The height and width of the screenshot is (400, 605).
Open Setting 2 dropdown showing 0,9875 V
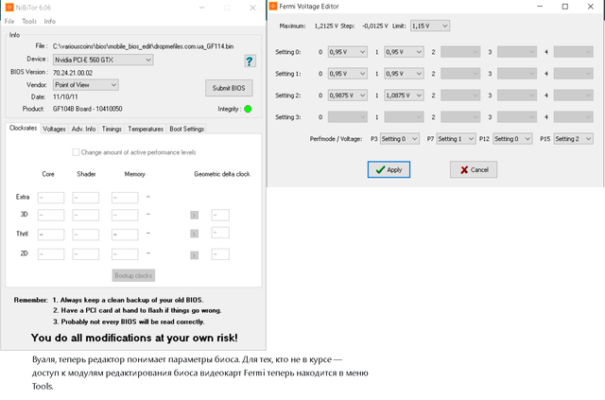(x=347, y=96)
